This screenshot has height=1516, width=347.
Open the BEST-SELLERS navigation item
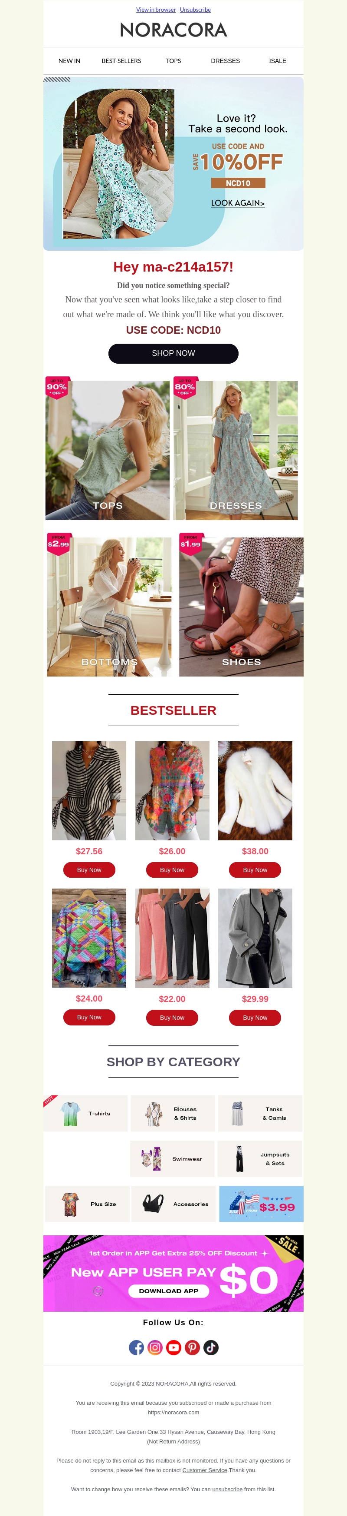(121, 61)
